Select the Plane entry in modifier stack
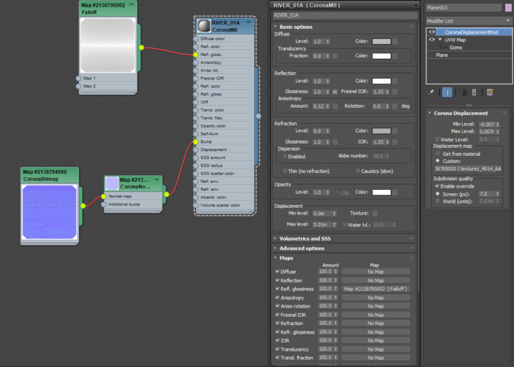Viewport: 514px width, 367px height. point(442,55)
